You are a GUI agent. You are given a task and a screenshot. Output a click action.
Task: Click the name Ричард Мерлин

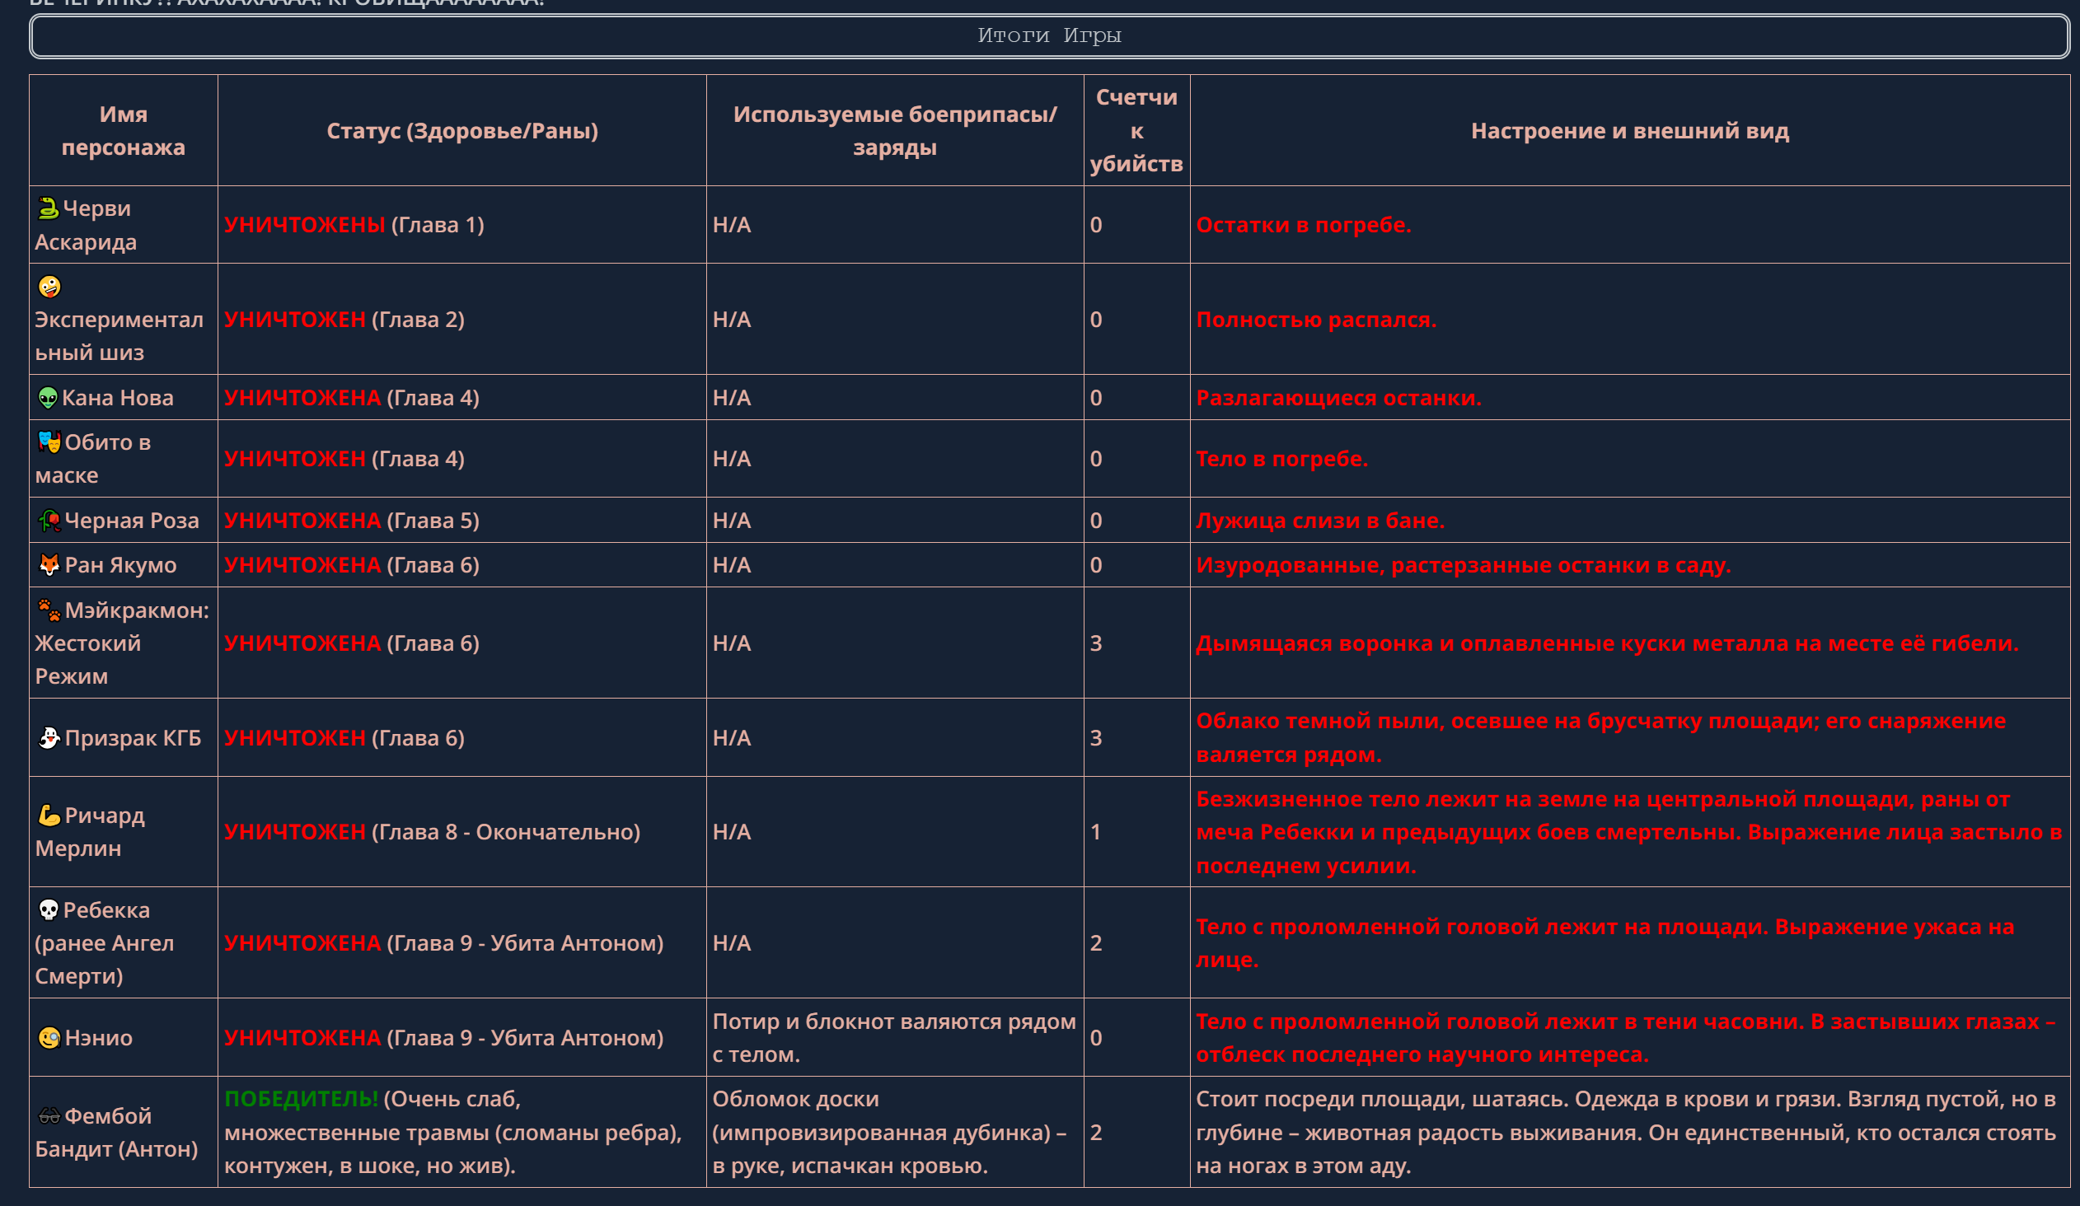(90, 832)
